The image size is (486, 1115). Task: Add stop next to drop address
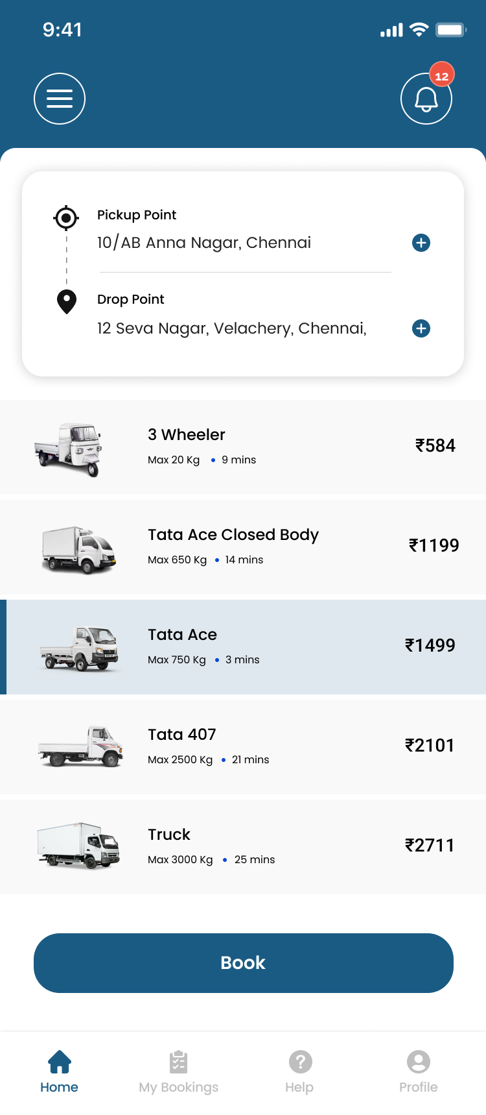pyautogui.click(x=421, y=328)
